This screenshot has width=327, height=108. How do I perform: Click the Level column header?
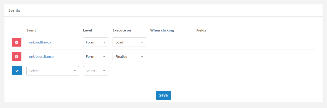tap(87, 30)
